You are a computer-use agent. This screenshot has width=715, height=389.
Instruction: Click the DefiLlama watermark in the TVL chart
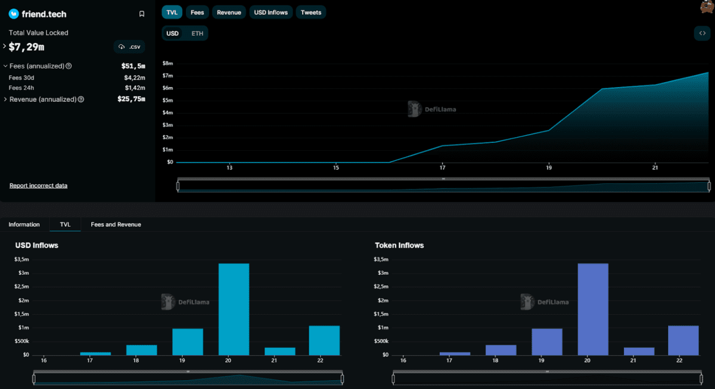(432, 109)
